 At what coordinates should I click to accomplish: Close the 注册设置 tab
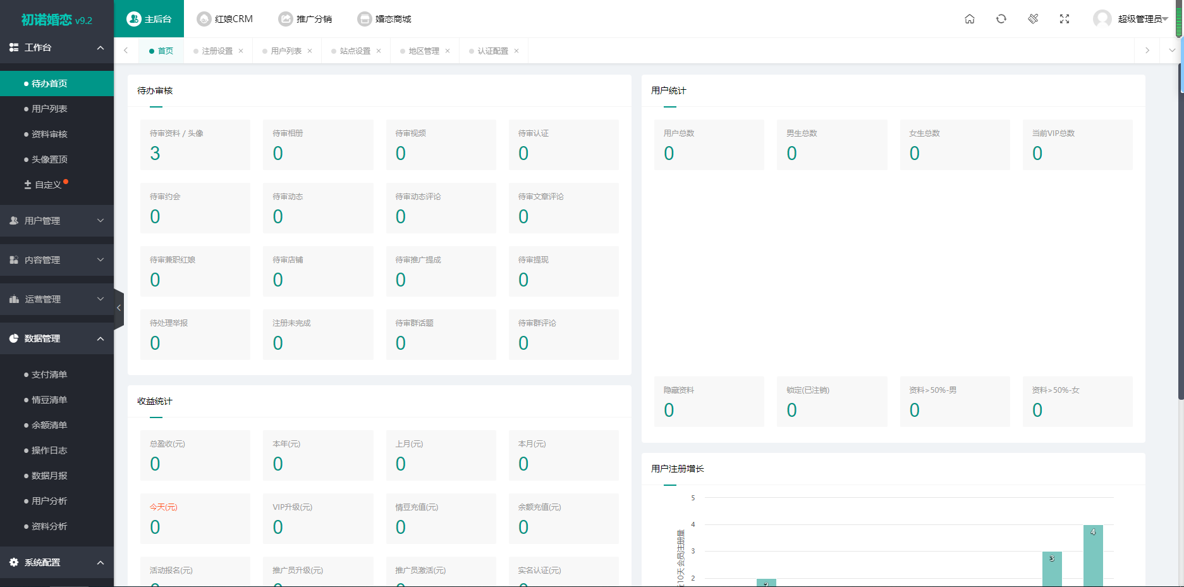[x=241, y=51]
